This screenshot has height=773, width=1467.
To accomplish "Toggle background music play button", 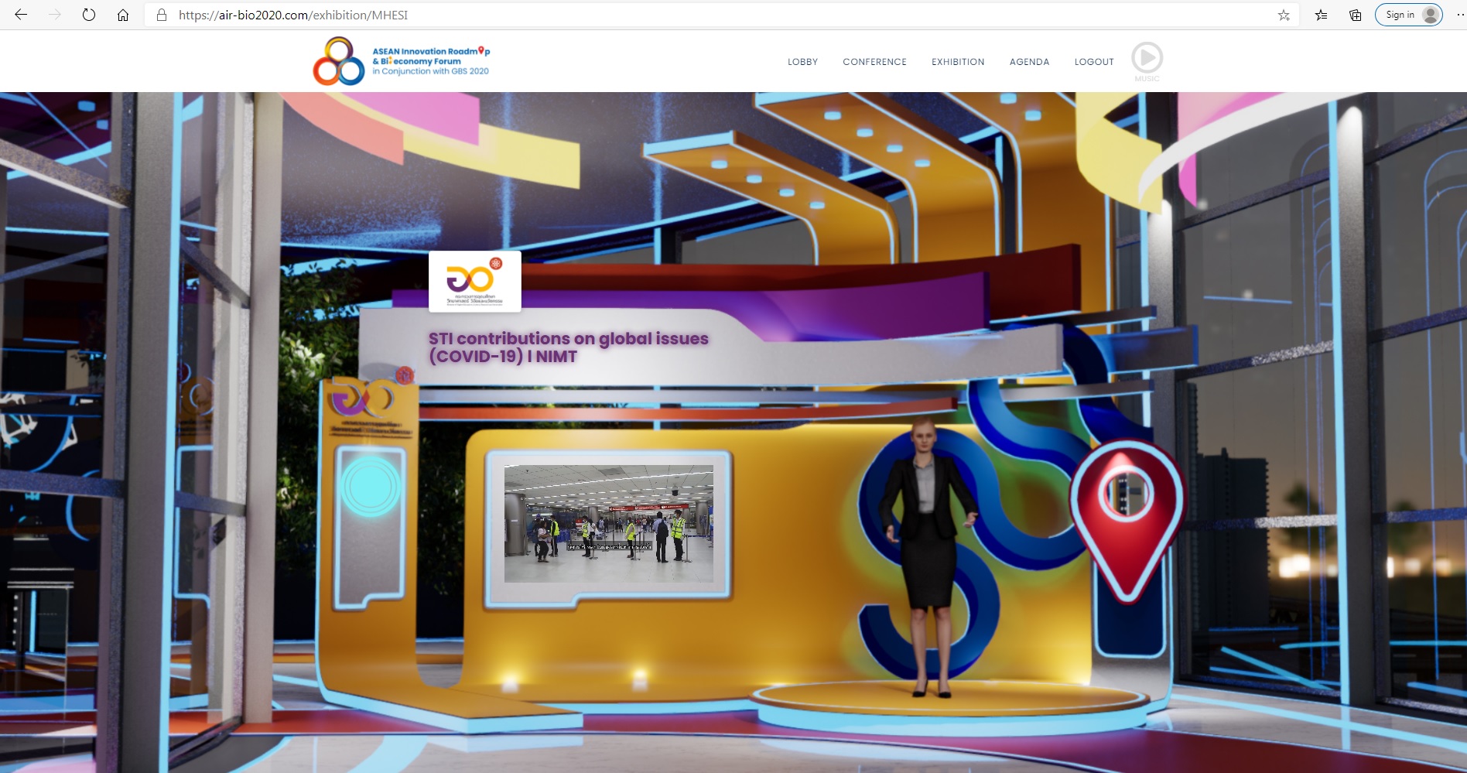I will [1147, 58].
